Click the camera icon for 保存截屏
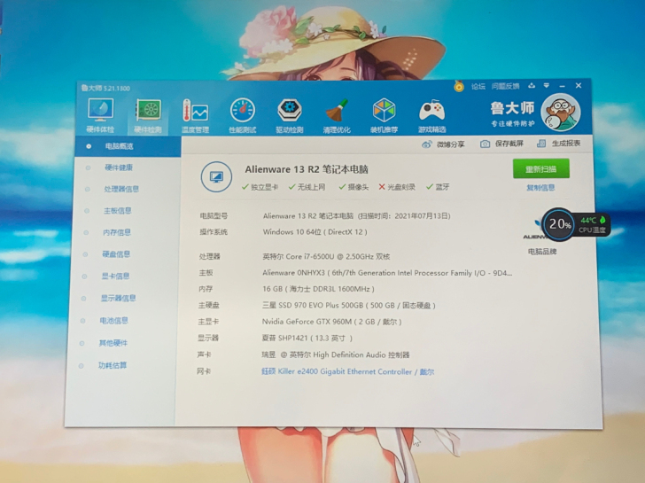 485,144
